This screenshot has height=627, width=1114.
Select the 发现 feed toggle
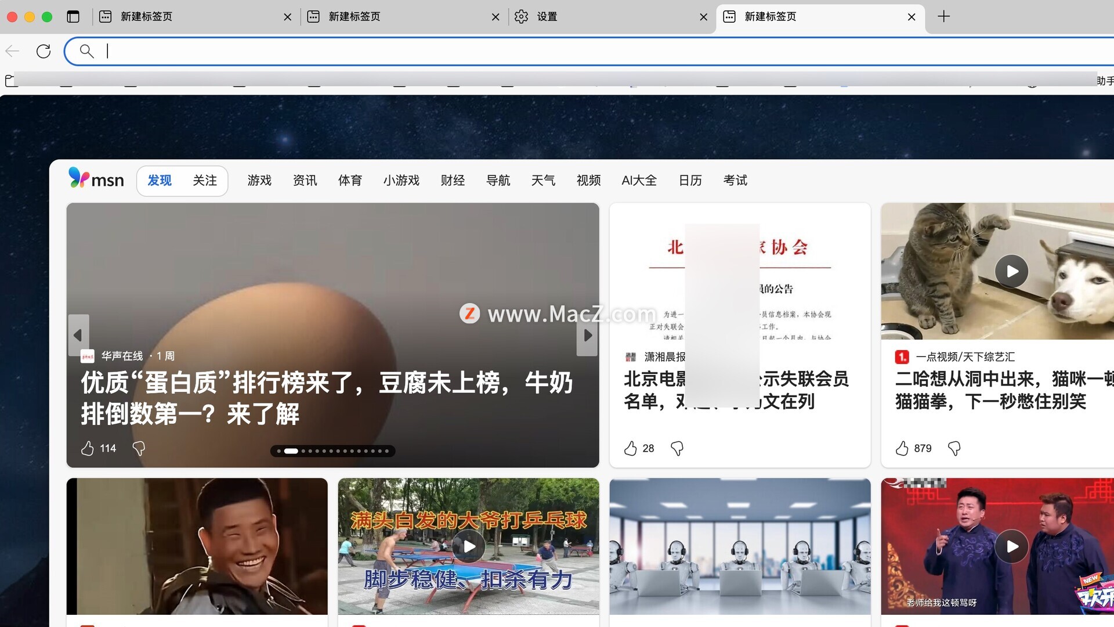pos(159,181)
